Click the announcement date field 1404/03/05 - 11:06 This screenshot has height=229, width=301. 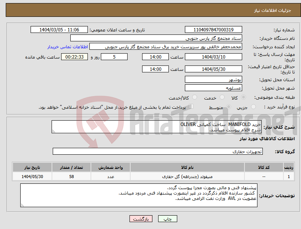coord(59,29)
